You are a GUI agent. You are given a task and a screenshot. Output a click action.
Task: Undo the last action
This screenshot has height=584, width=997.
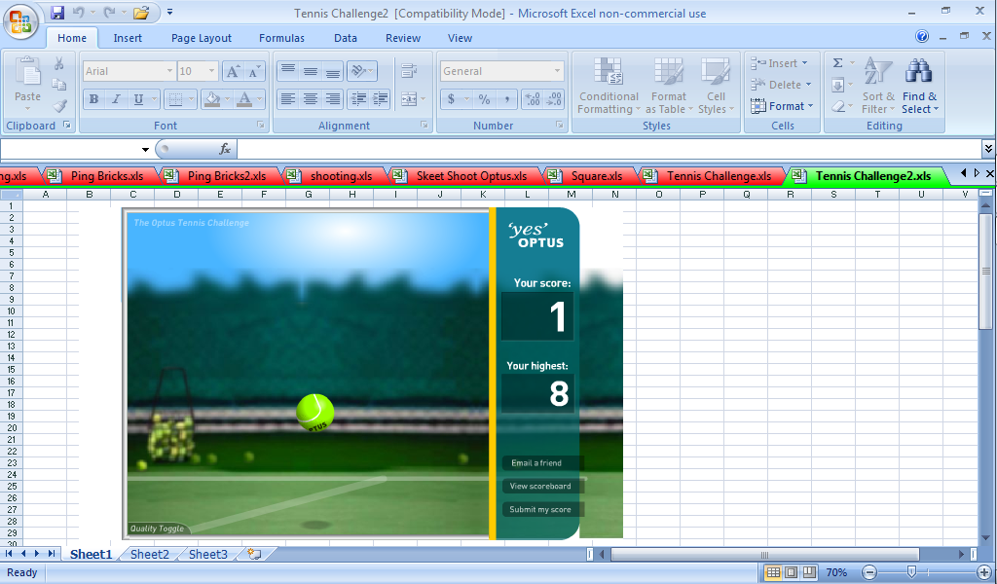pos(78,12)
